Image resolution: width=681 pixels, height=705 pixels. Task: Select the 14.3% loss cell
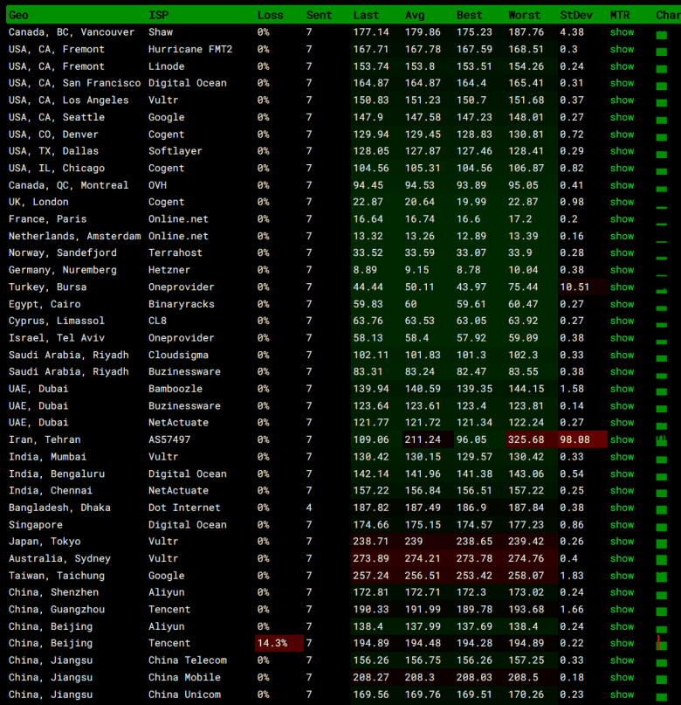tap(279, 643)
